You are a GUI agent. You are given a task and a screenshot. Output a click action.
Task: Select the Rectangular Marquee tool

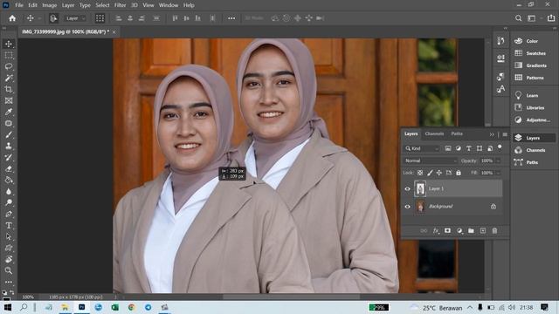[9, 55]
